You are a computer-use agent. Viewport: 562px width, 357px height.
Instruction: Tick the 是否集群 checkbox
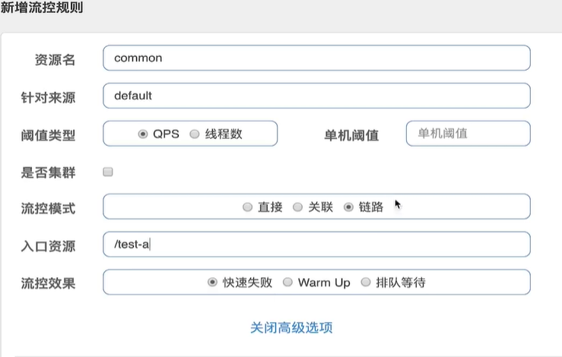108,172
